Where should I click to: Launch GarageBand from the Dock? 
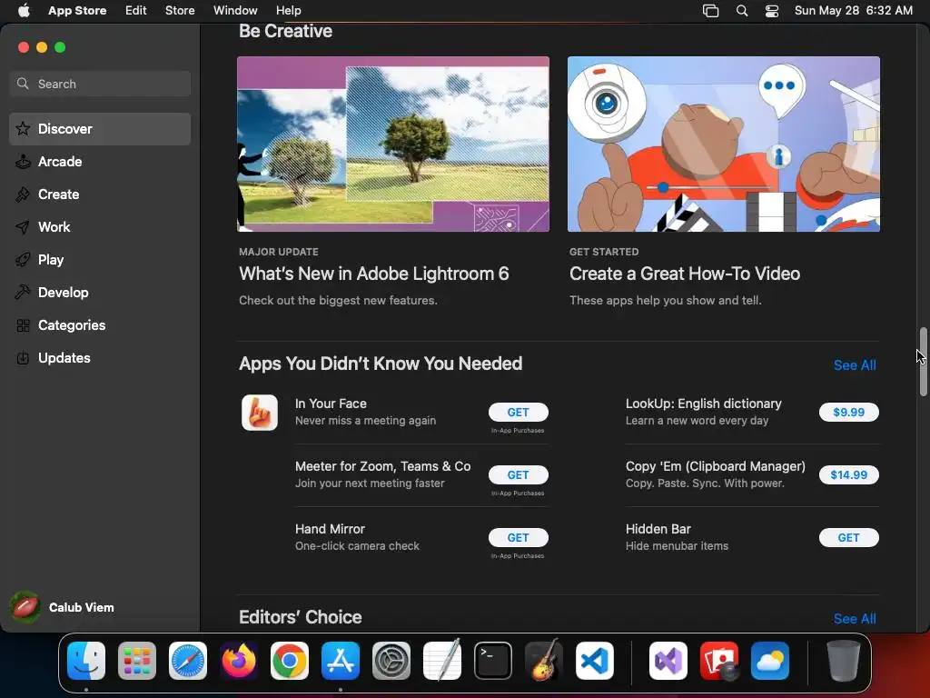click(544, 661)
